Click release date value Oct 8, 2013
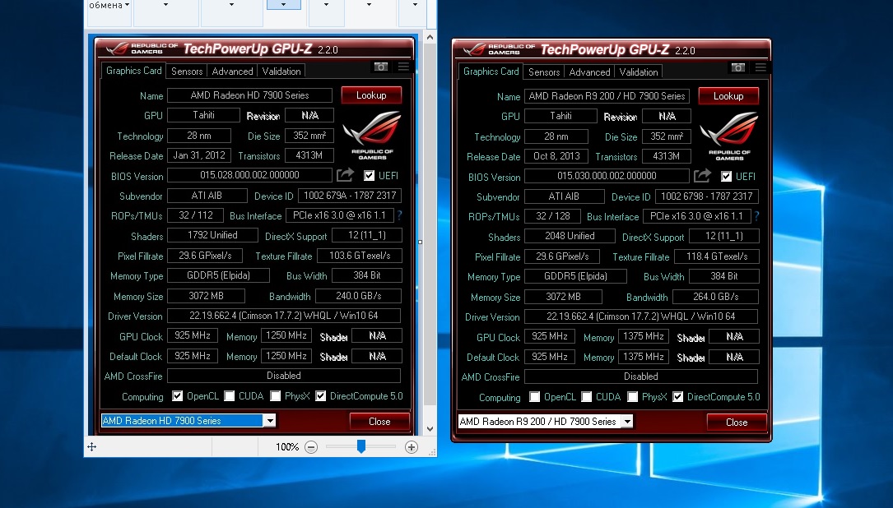Viewport: 893px width, 508px height. 556,156
